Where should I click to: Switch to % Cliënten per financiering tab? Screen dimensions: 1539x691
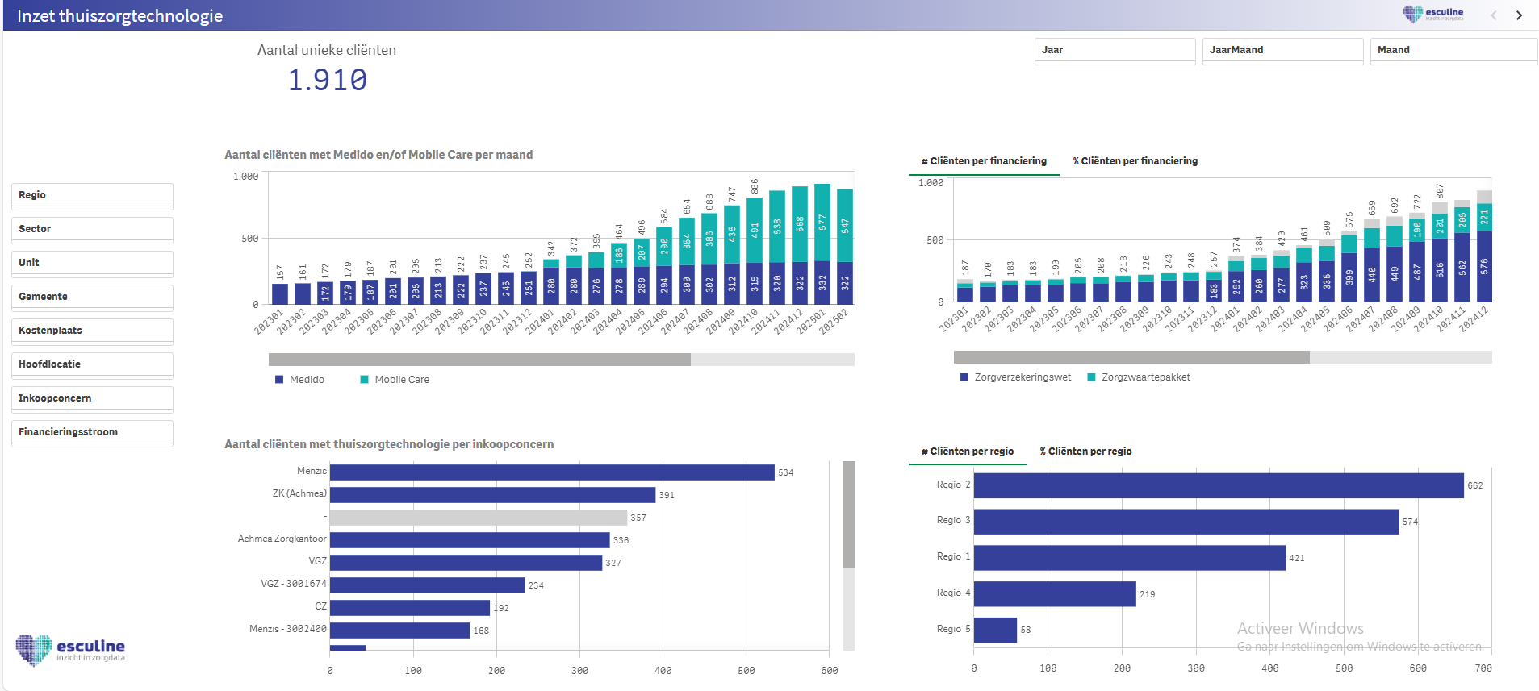tap(1135, 161)
